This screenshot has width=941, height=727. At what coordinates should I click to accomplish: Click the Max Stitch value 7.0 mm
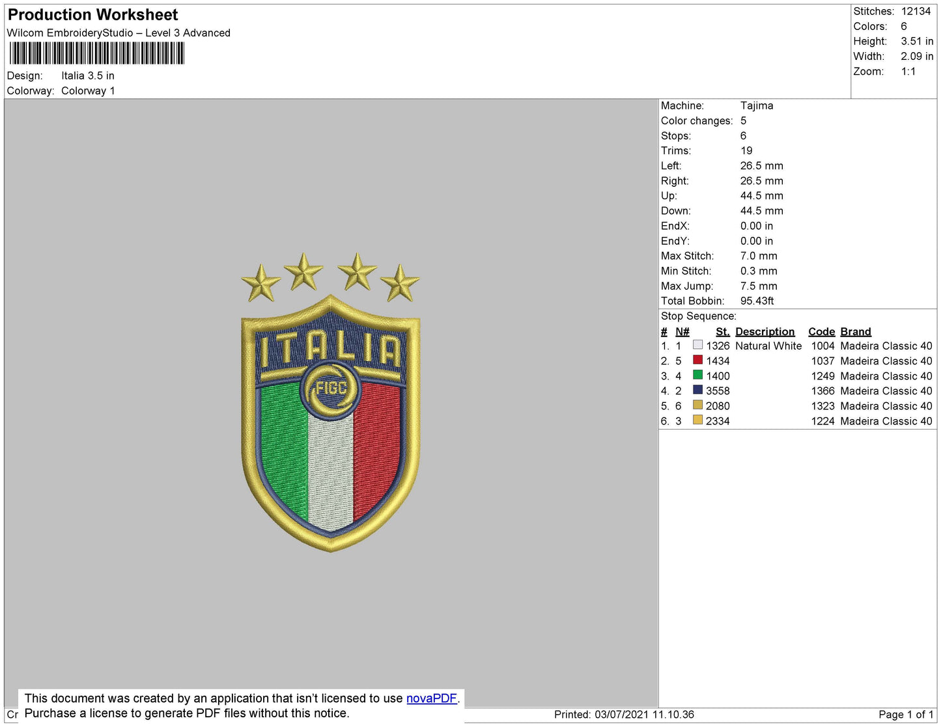pyautogui.click(x=759, y=256)
